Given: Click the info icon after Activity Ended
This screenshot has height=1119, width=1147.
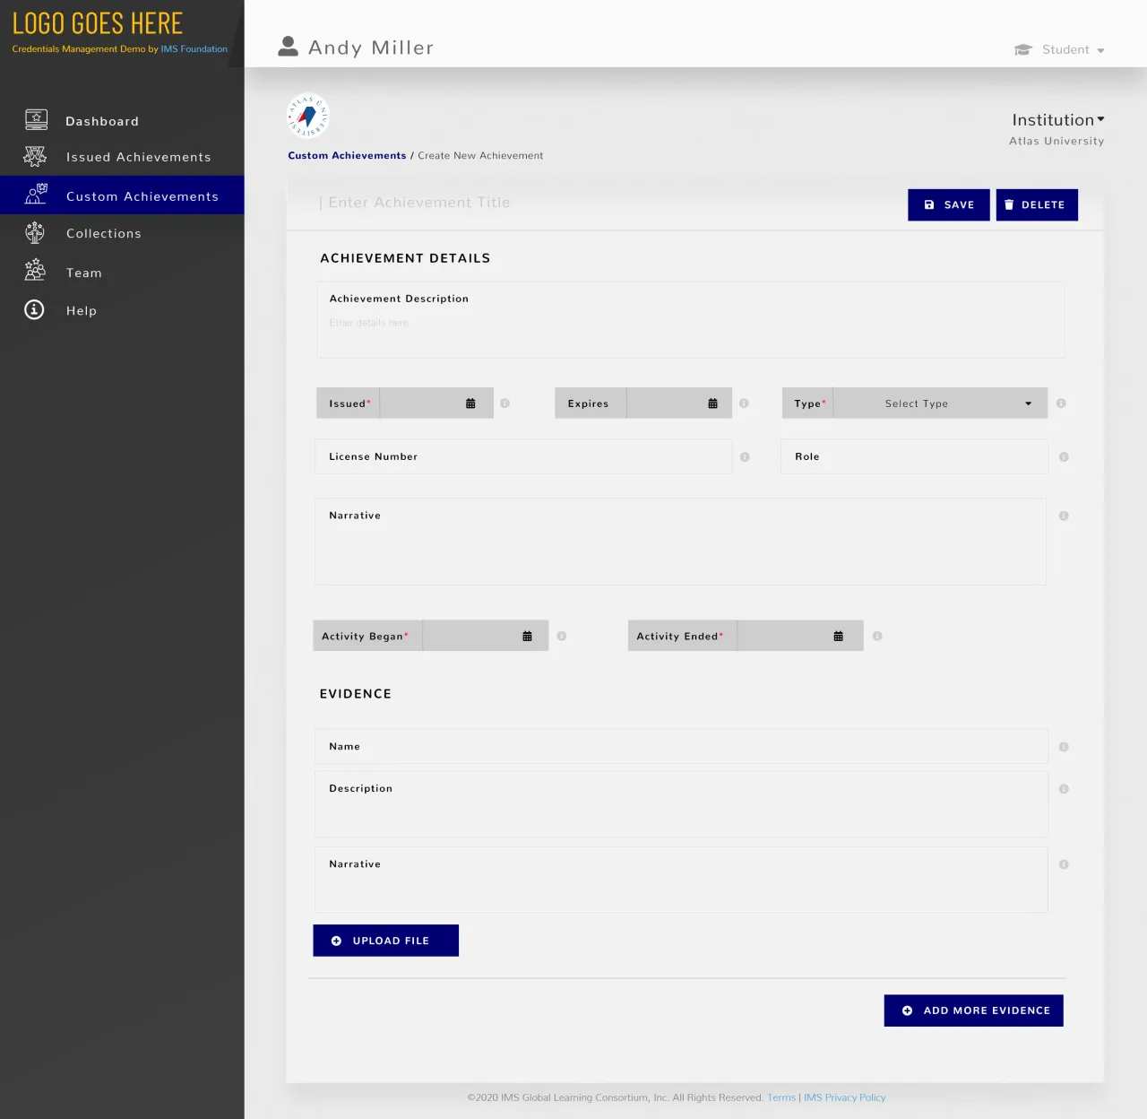Looking at the screenshot, I should 877,636.
